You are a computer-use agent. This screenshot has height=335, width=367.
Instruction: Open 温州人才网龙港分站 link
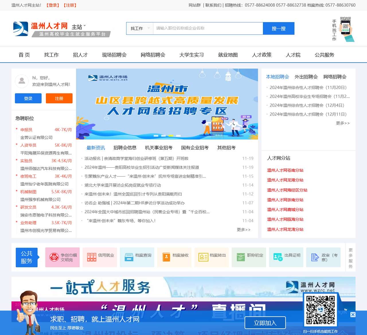click(x=285, y=180)
